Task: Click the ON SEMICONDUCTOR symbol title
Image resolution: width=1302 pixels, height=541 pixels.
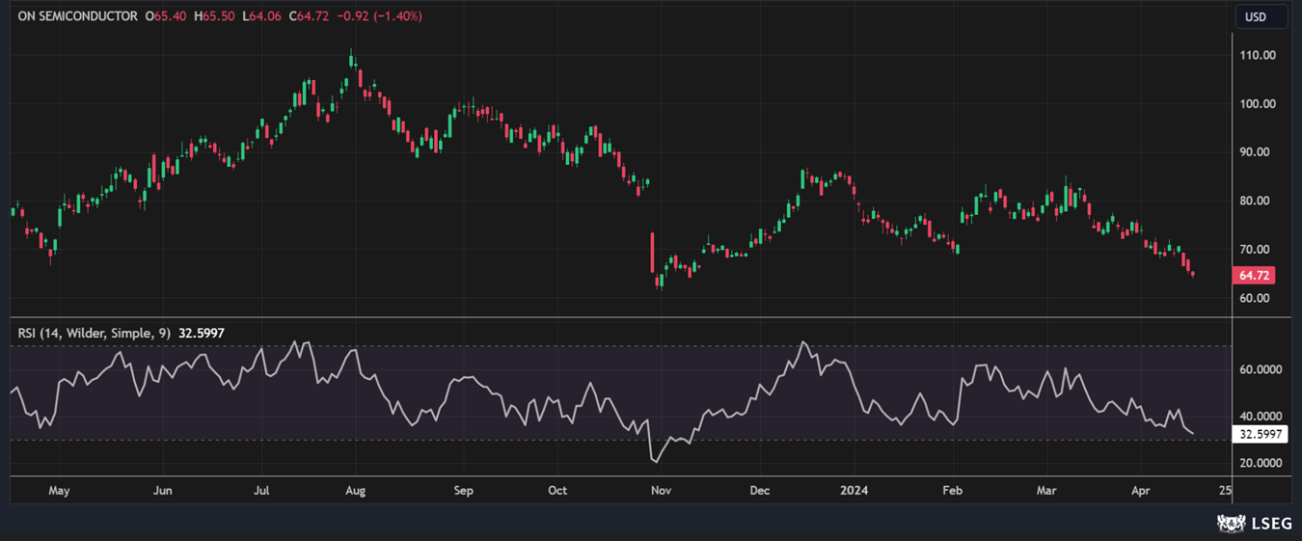Action: [x=78, y=16]
